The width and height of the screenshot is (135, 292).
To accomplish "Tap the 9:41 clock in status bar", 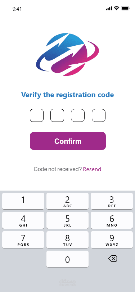I will click(x=17, y=9).
